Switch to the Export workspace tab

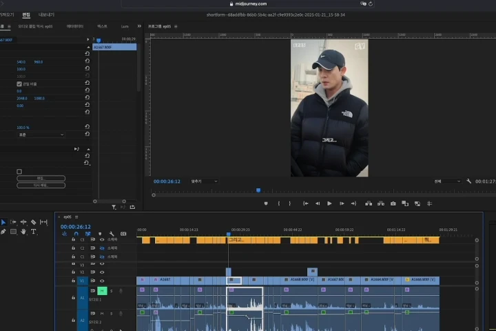pyautogui.click(x=47, y=14)
